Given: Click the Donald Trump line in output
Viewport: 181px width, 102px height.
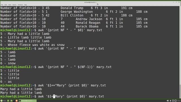Looking at the screenshot, I should [66, 8].
